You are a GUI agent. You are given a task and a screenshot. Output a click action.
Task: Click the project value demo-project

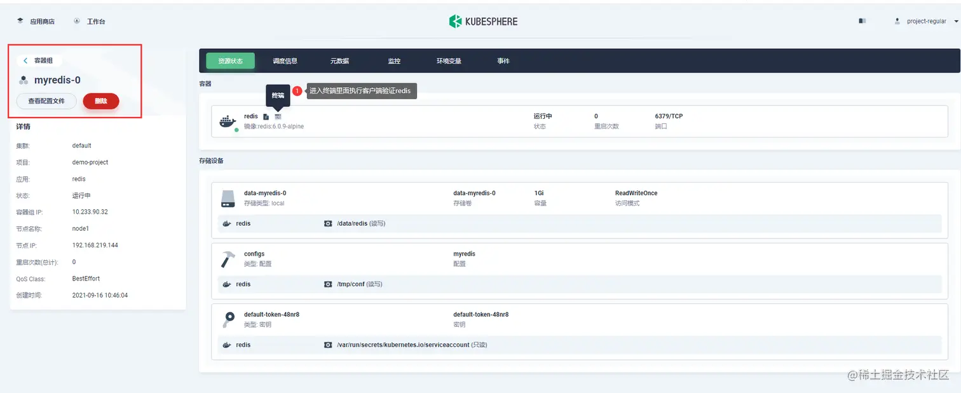click(90, 162)
